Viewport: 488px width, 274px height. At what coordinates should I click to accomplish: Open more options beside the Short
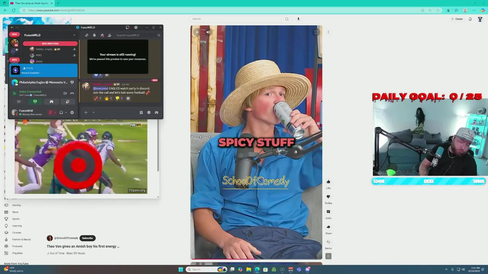click(328, 32)
